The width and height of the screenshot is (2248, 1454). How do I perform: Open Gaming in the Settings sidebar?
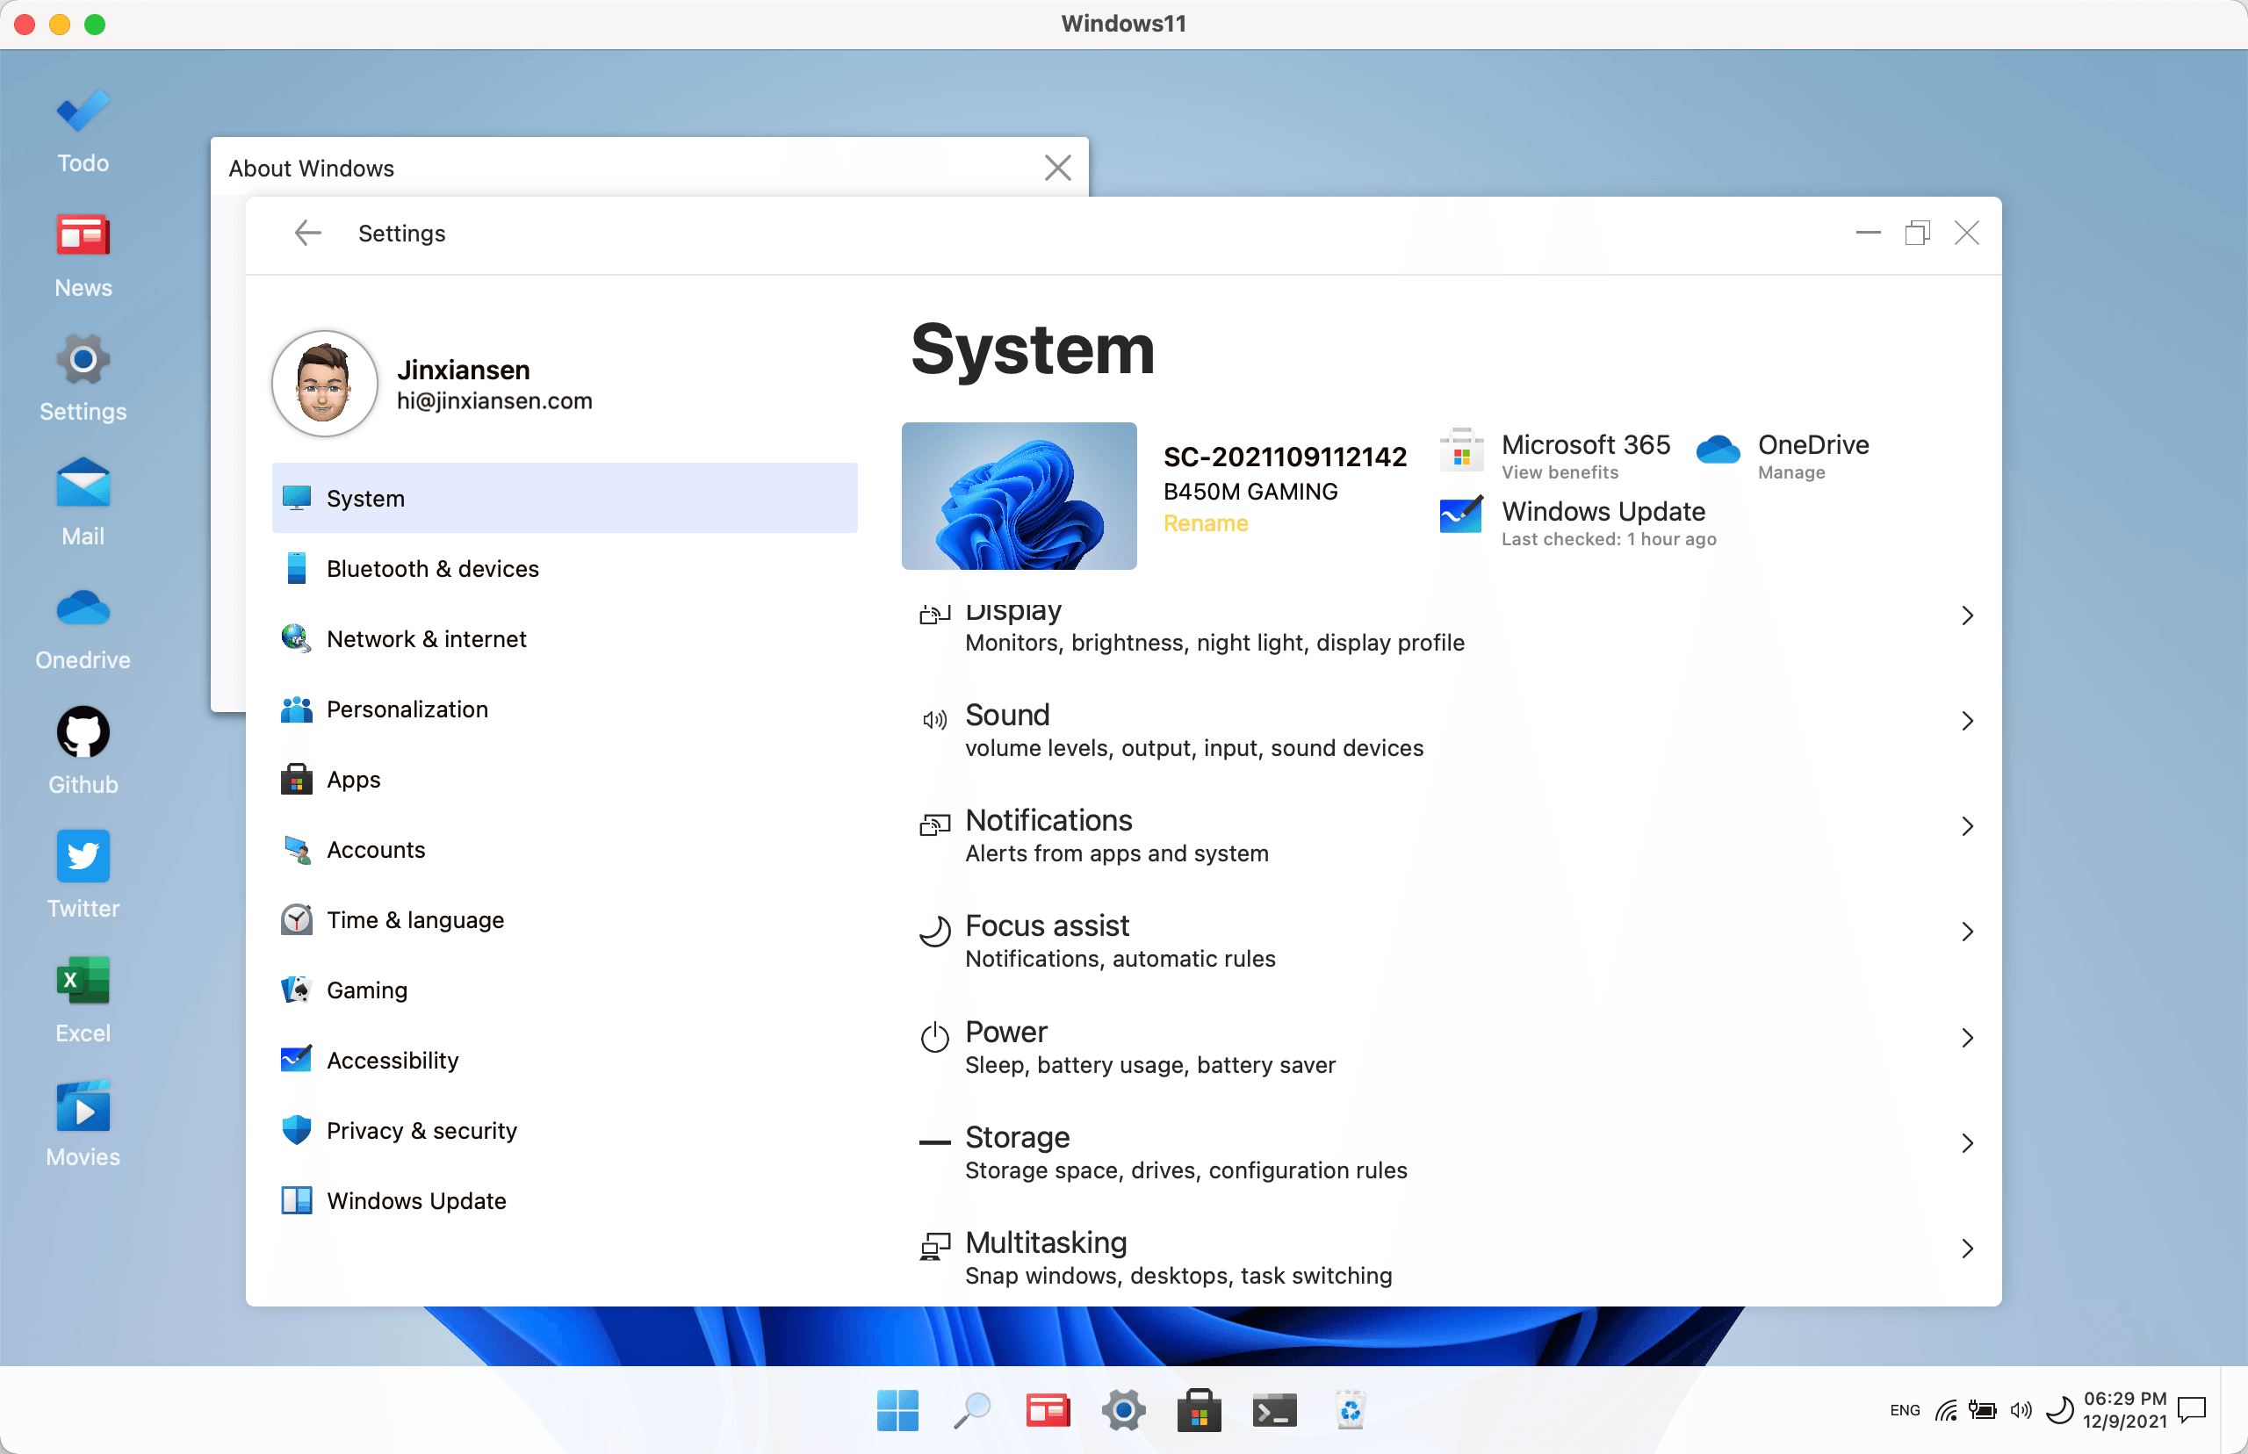click(x=565, y=990)
